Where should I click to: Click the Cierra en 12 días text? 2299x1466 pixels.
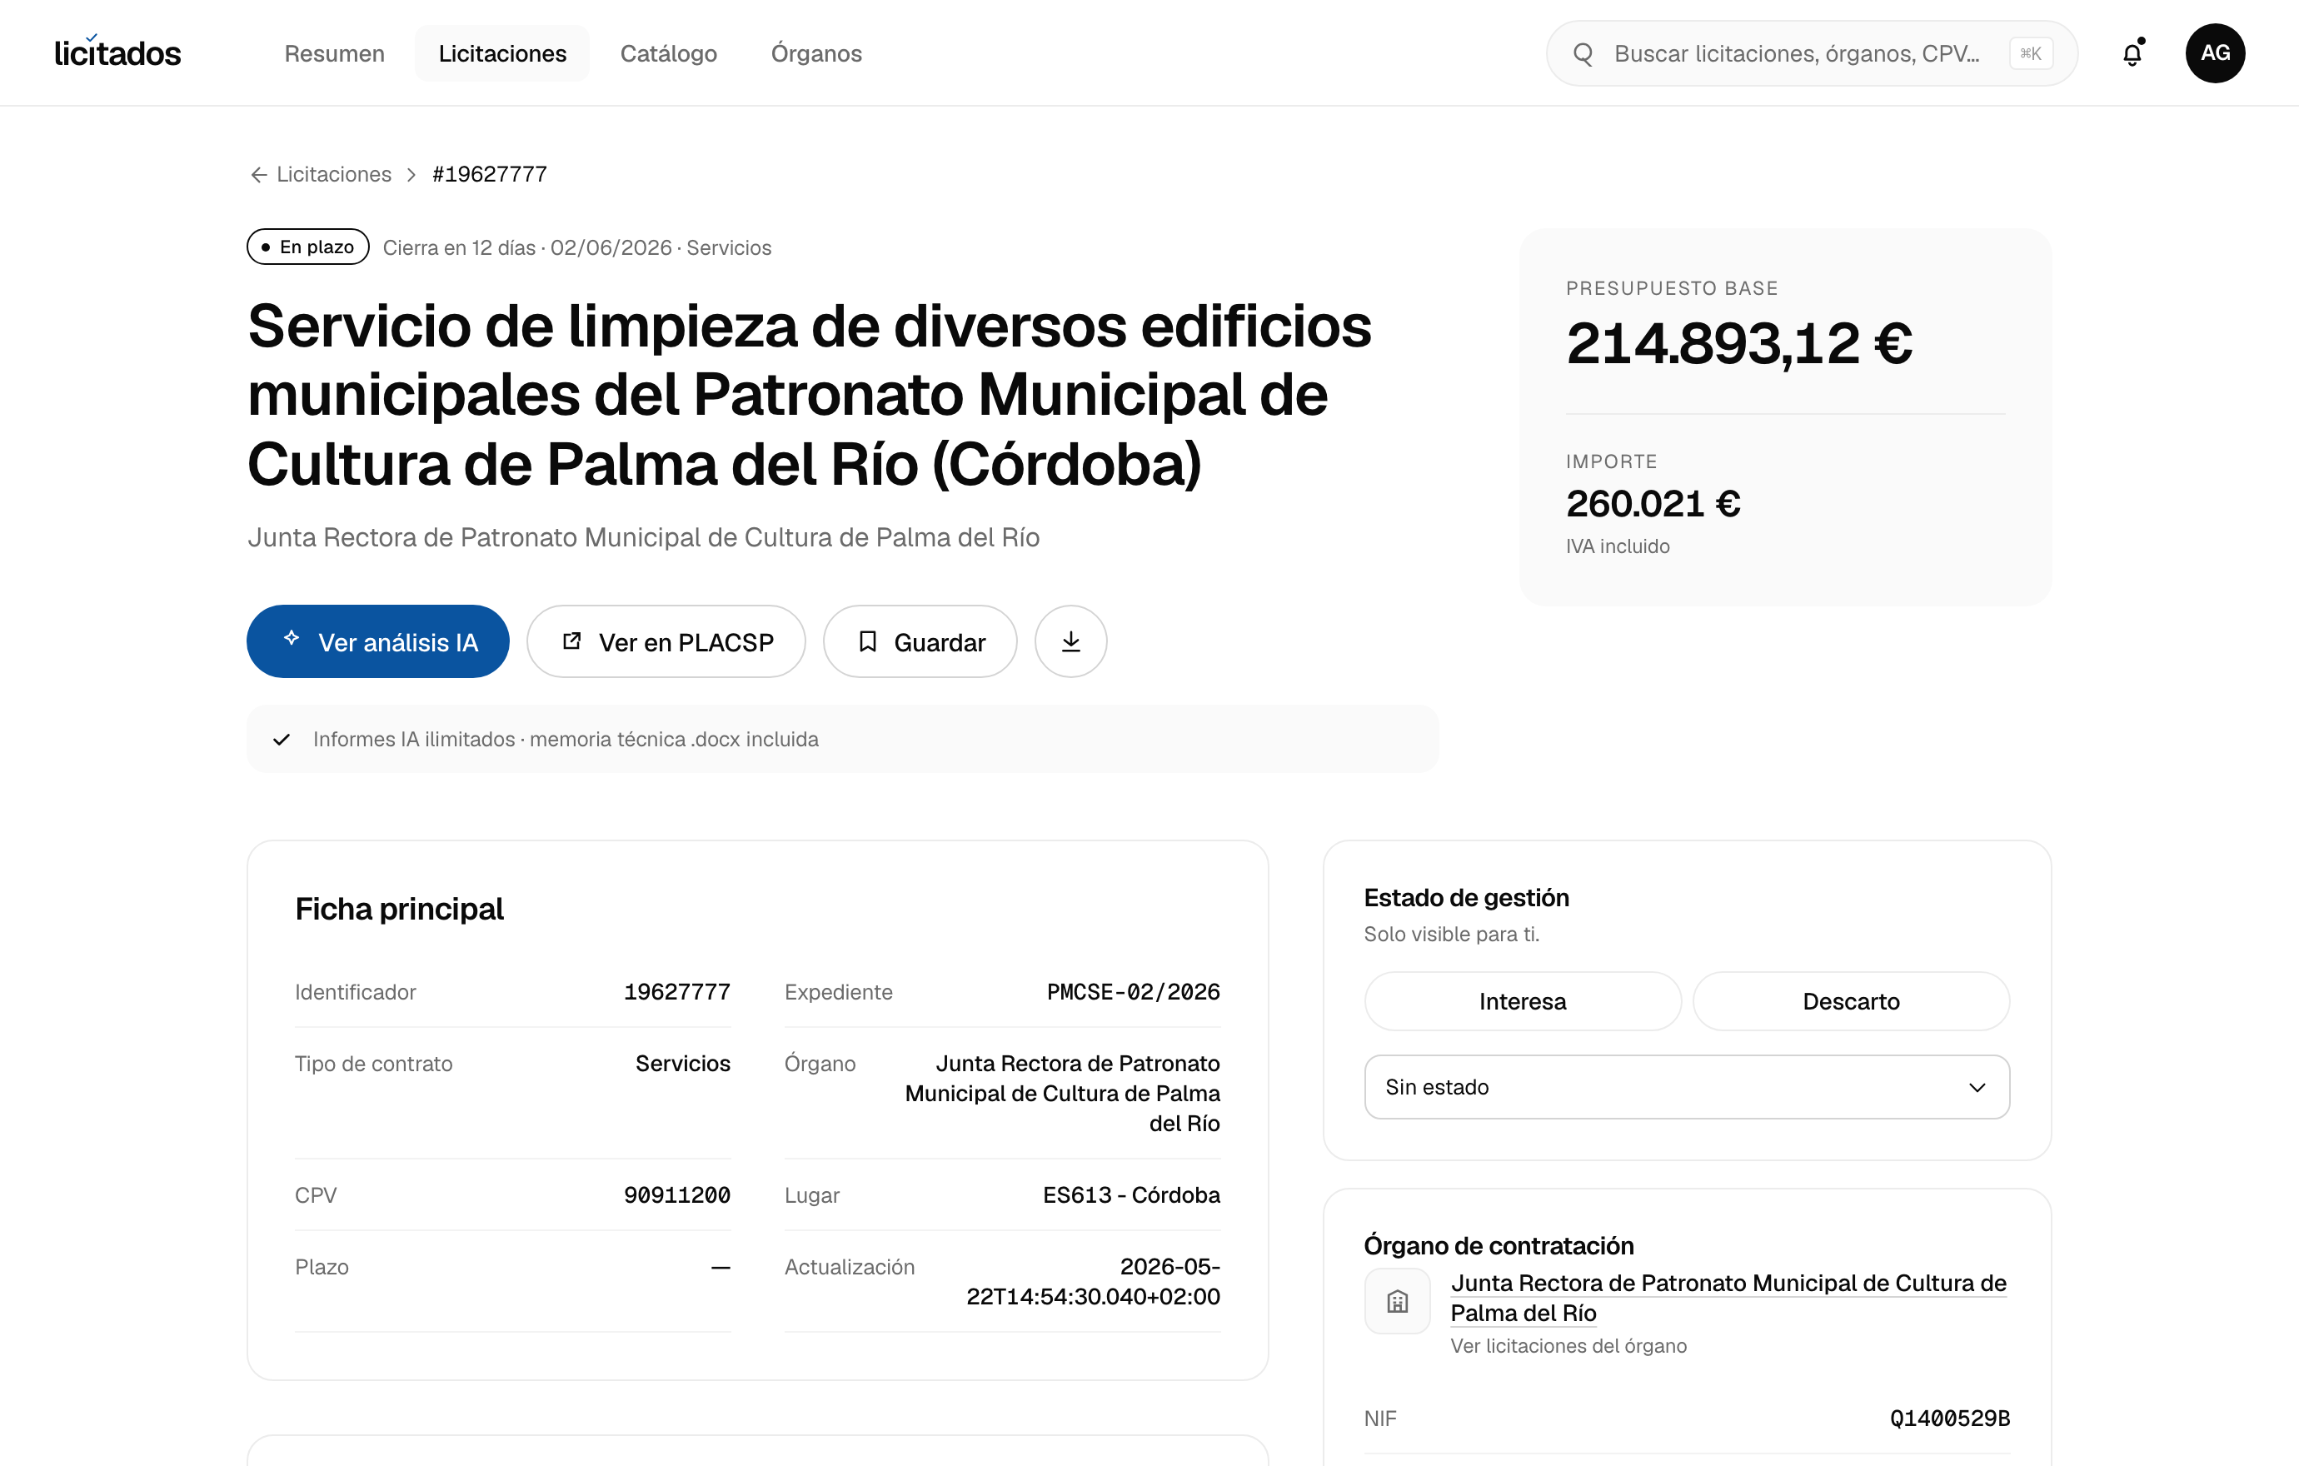point(459,248)
